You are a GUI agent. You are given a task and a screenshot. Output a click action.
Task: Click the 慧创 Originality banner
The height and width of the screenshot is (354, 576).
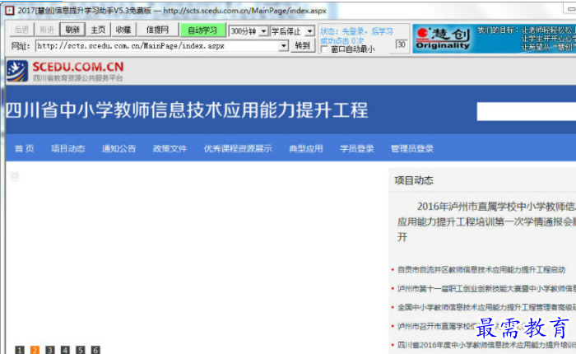click(494, 39)
